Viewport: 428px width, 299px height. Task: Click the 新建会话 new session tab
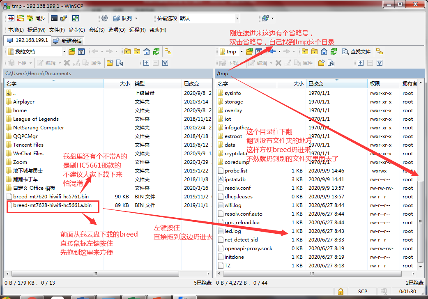pos(67,41)
